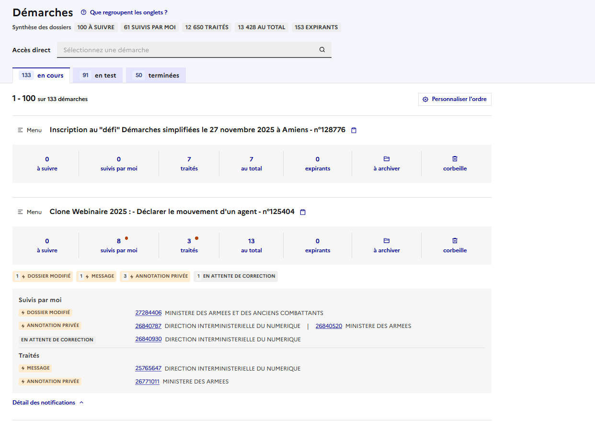The image size is (595, 428).
Task: Click the 'Sélectionnez une démarche' search field
Action: pos(187,50)
